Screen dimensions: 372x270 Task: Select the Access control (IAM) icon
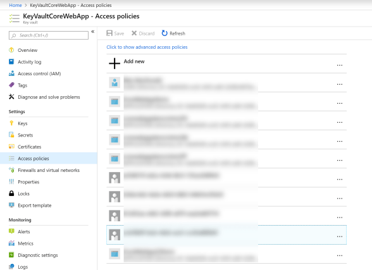click(x=11, y=73)
